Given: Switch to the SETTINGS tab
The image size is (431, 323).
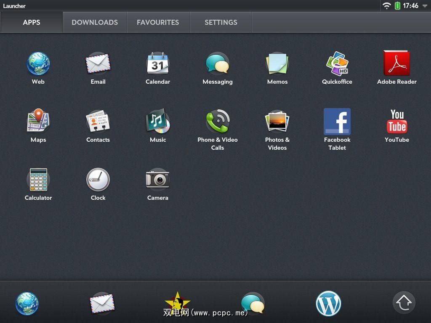Looking at the screenshot, I should click(221, 22).
